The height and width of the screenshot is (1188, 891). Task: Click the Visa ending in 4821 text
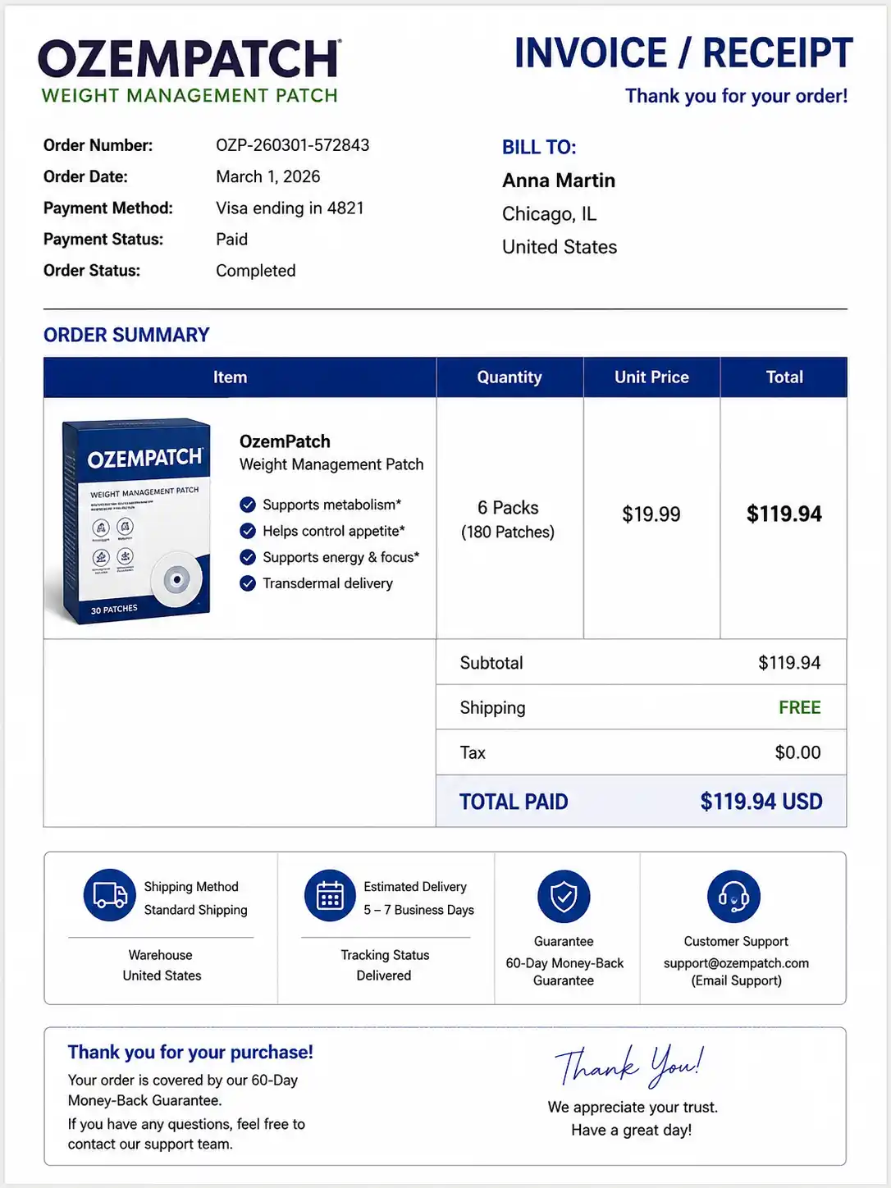click(x=290, y=208)
